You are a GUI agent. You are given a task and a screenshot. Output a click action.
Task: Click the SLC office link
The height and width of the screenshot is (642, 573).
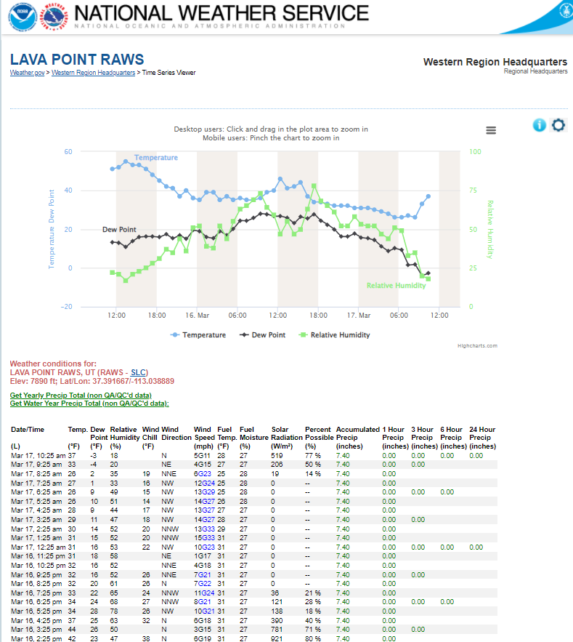point(139,372)
